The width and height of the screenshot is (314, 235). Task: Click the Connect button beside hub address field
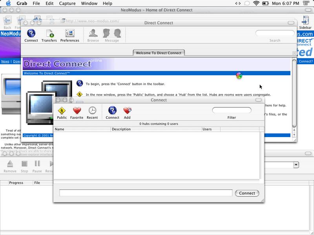point(247,193)
